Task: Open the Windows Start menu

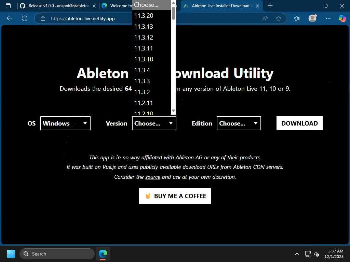Action: coord(11,254)
